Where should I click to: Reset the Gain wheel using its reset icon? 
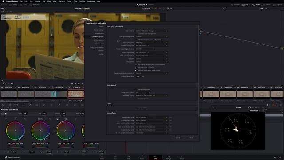click(x=75, y=119)
